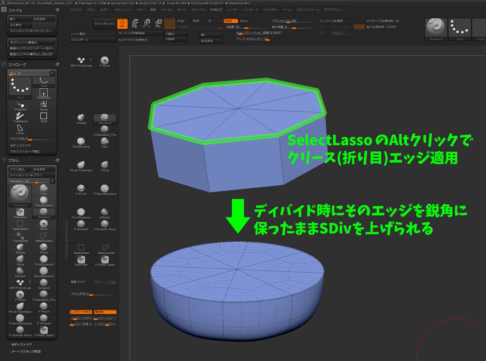Click 元に戻す in ファイル palette
The image size is (486, 361).
coord(20,25)
